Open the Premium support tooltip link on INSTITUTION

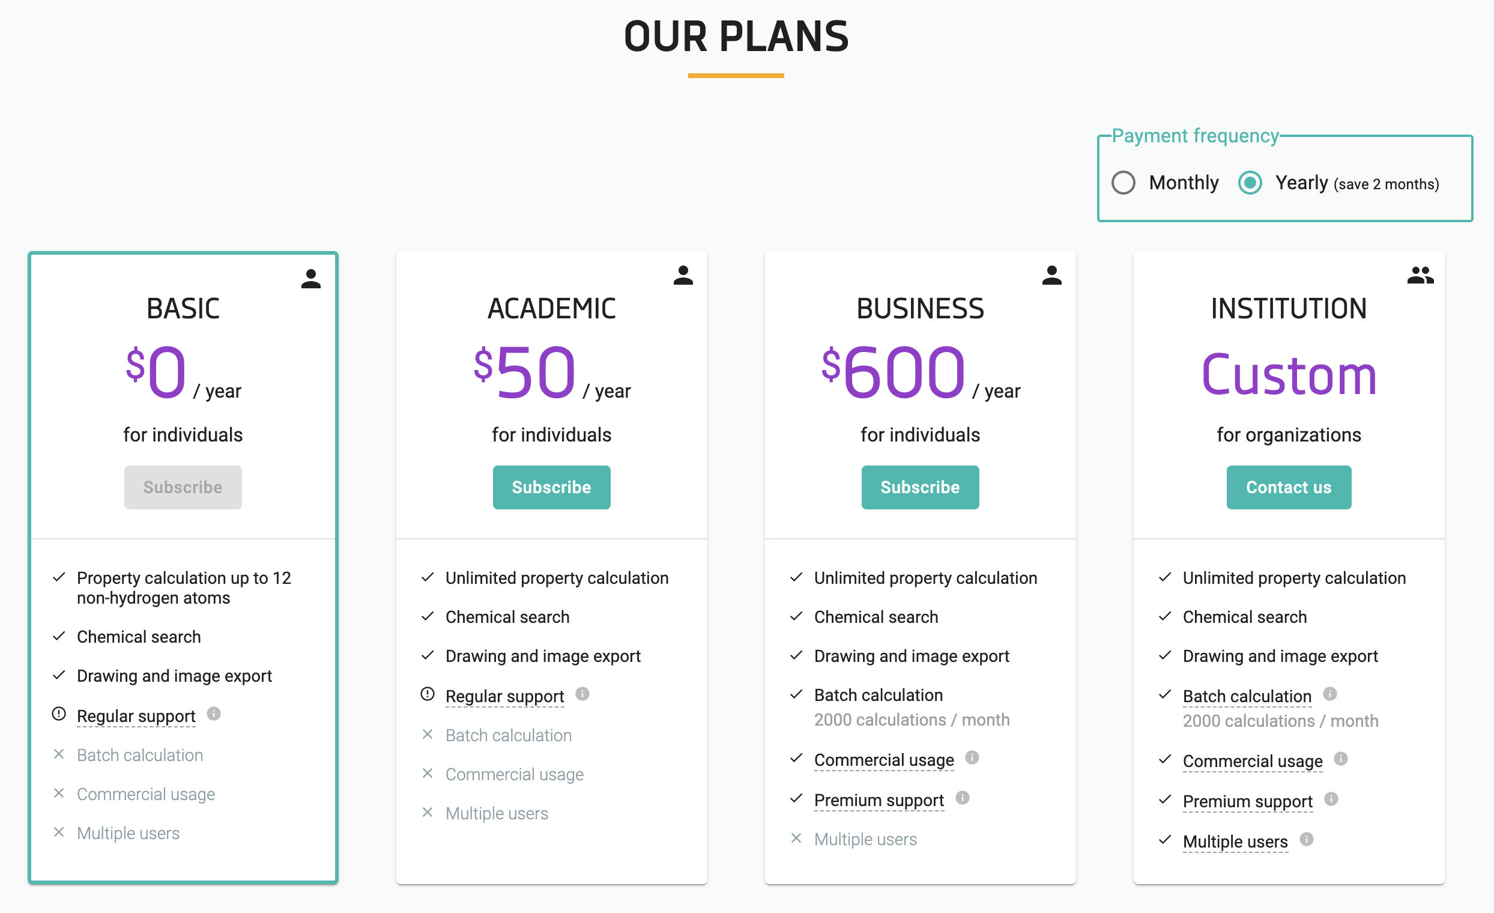[x=1247, y=801]
